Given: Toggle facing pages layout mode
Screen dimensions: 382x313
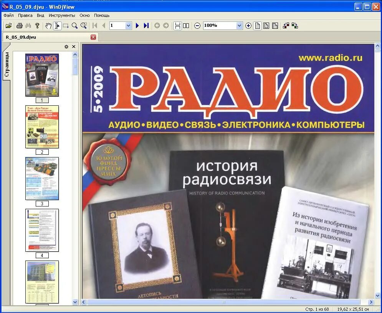Looking at the screenshot, I should (186, 26).
